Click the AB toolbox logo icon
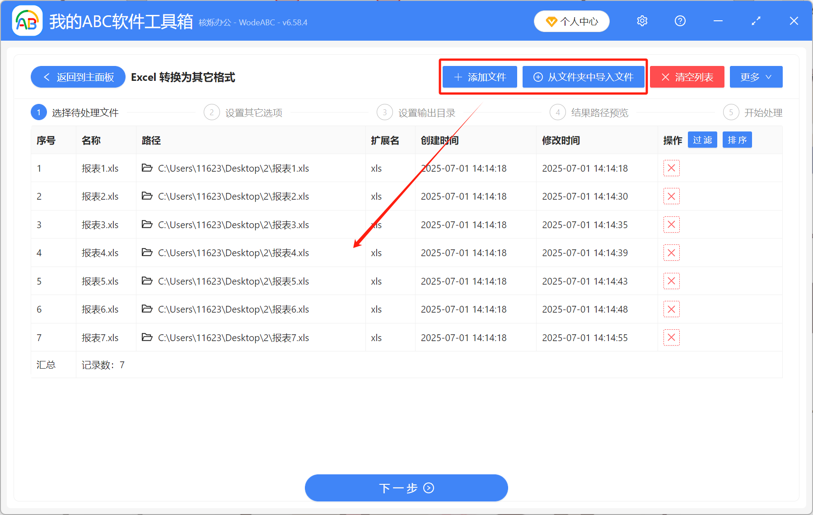 point(27,21)
